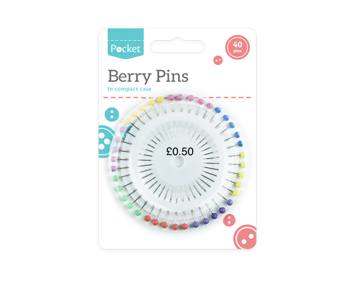Viewport: 360px width, 303px height.
Task: Click the center hole of the pin wheel
Action: point(178,162)
